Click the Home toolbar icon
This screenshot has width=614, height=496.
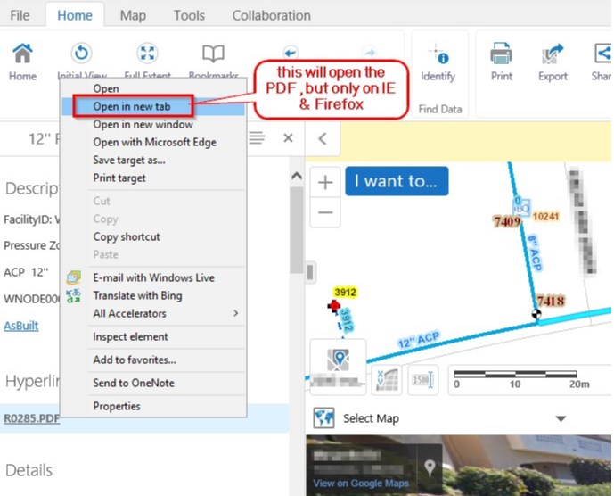22,54
